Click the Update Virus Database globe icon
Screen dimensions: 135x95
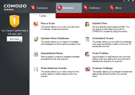36,39
